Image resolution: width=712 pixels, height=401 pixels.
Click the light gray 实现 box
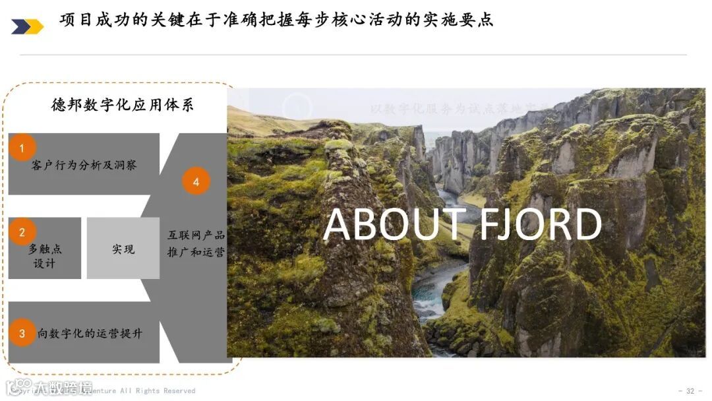coord(123,248)
